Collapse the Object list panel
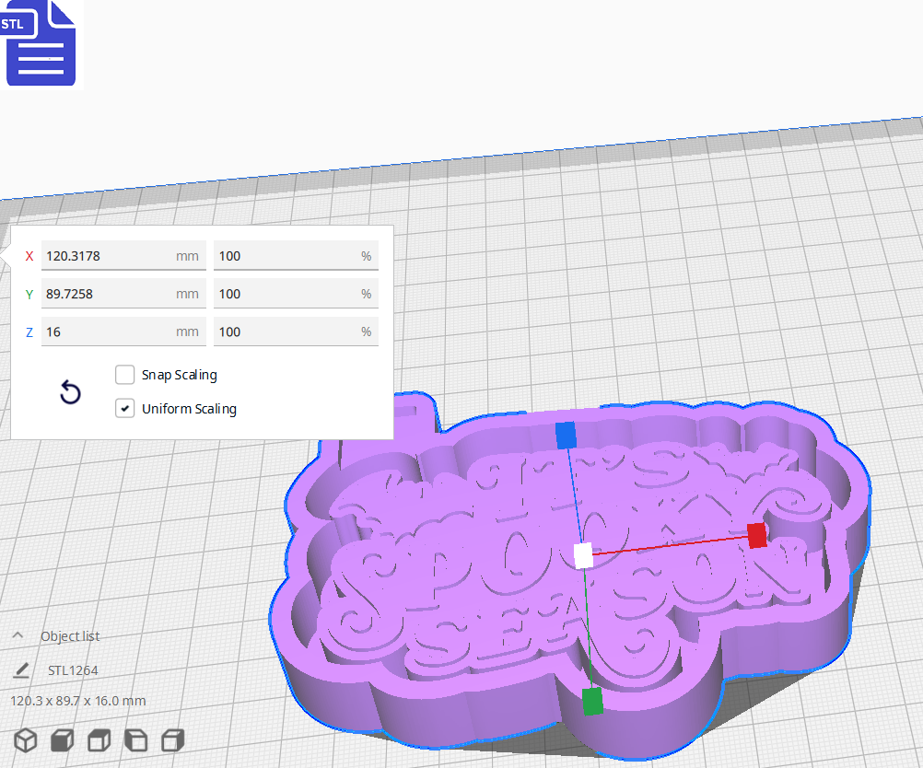 (18, 635)
